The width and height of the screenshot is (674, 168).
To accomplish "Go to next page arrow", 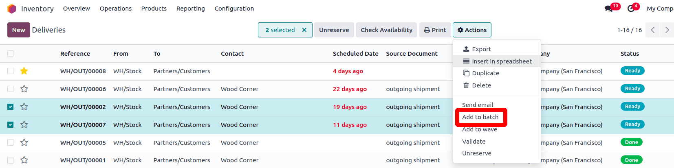I will tap(667, 30).
